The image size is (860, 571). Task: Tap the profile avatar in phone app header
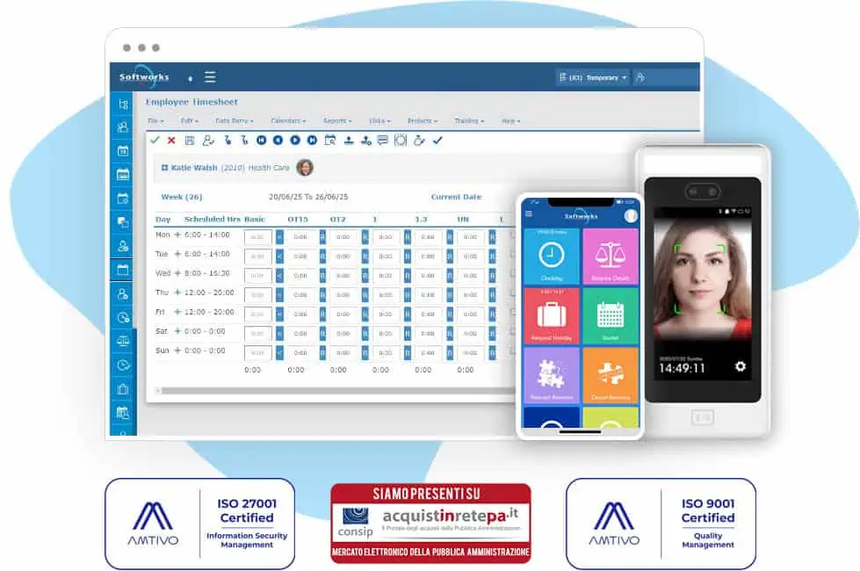tap(631, 216)
